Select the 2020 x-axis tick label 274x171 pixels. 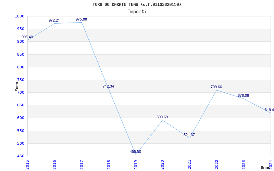162,165
